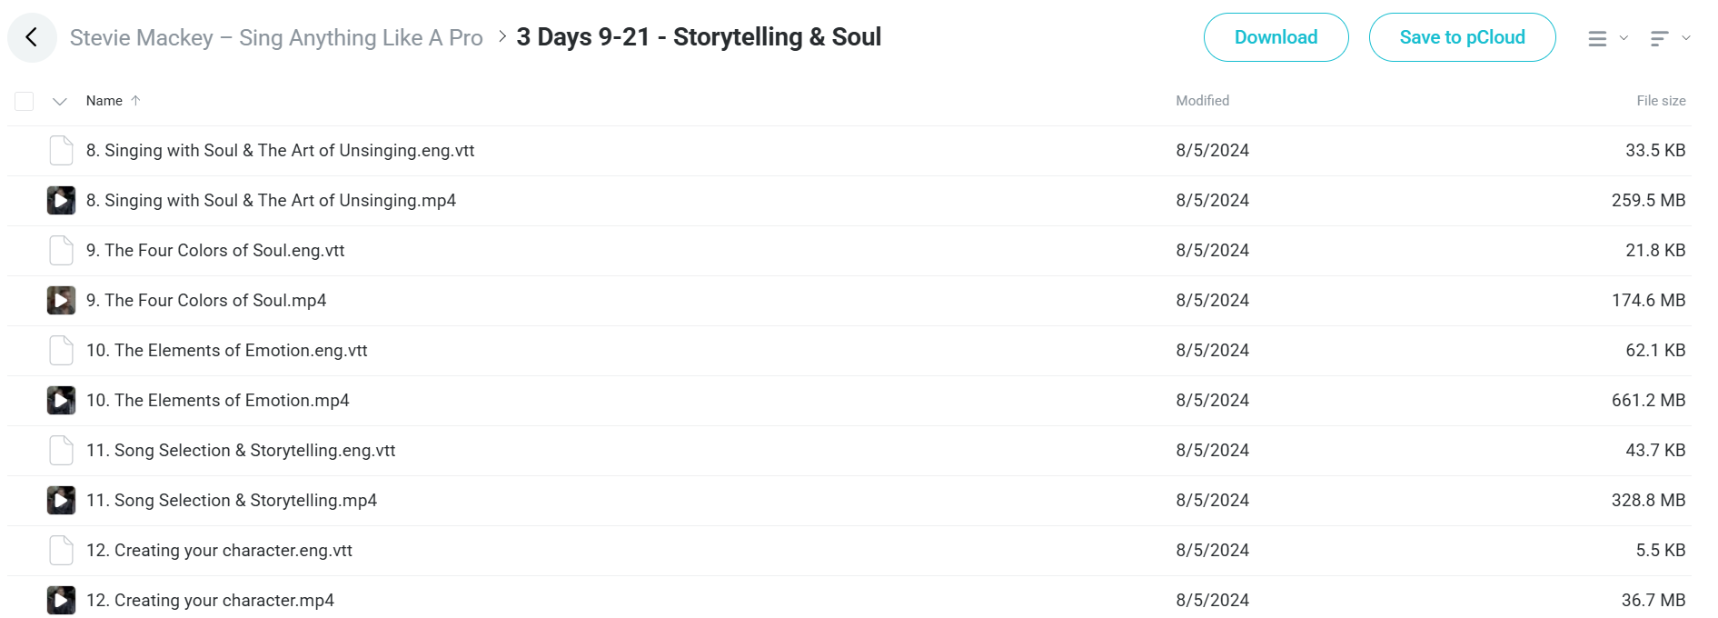
Task: Go back using the left arrow icon
Action: 32,37
